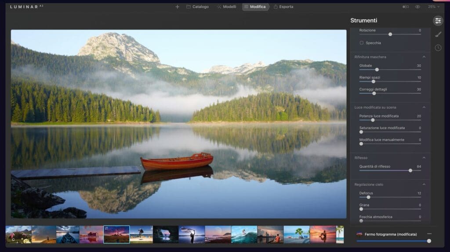Toggle the before/after compare icon
The width and height of the screenshot is (450, 252).
pyautogui.click(x=406, y=7)
